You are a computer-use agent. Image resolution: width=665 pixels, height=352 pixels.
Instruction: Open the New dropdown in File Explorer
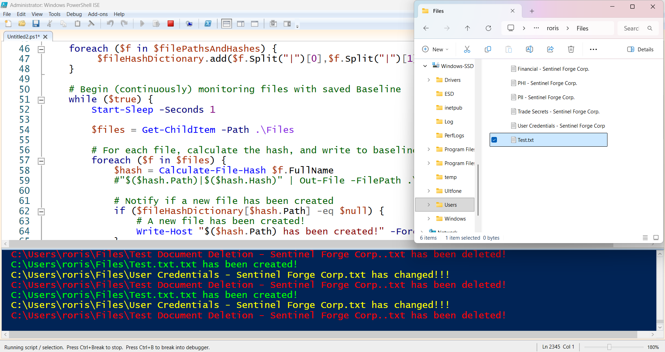pos(435,49)
